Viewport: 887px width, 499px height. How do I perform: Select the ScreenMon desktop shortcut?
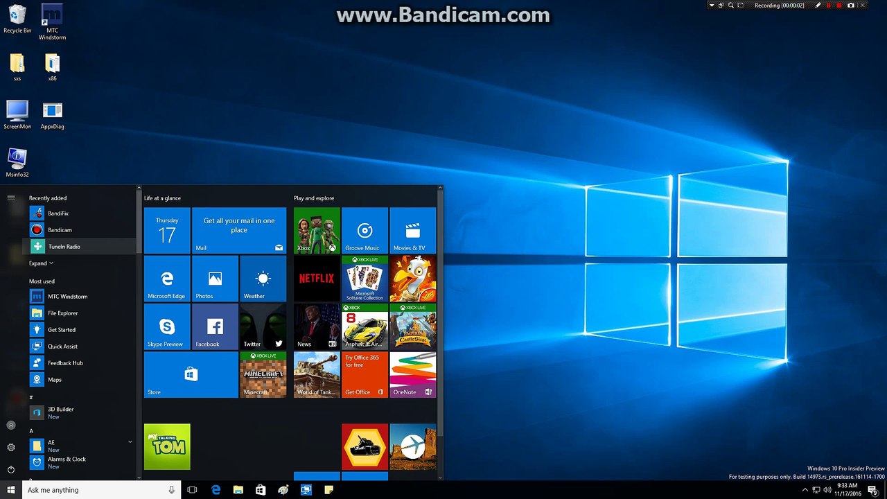[17, 115]
